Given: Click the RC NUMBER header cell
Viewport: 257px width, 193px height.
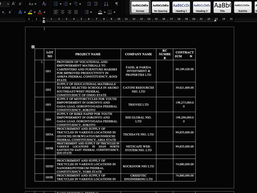Looking at the screenshot, I should click(164, 54).
